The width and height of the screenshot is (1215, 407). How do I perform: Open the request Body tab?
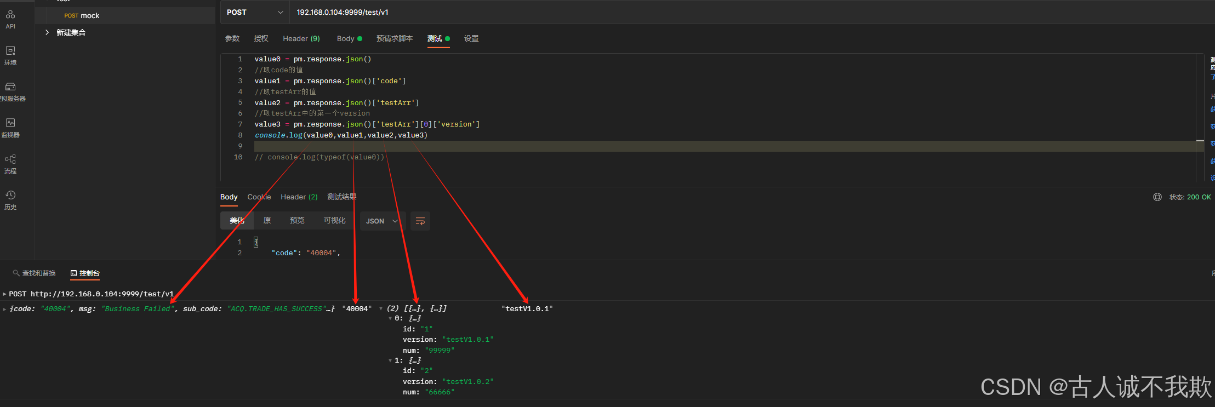349,38
